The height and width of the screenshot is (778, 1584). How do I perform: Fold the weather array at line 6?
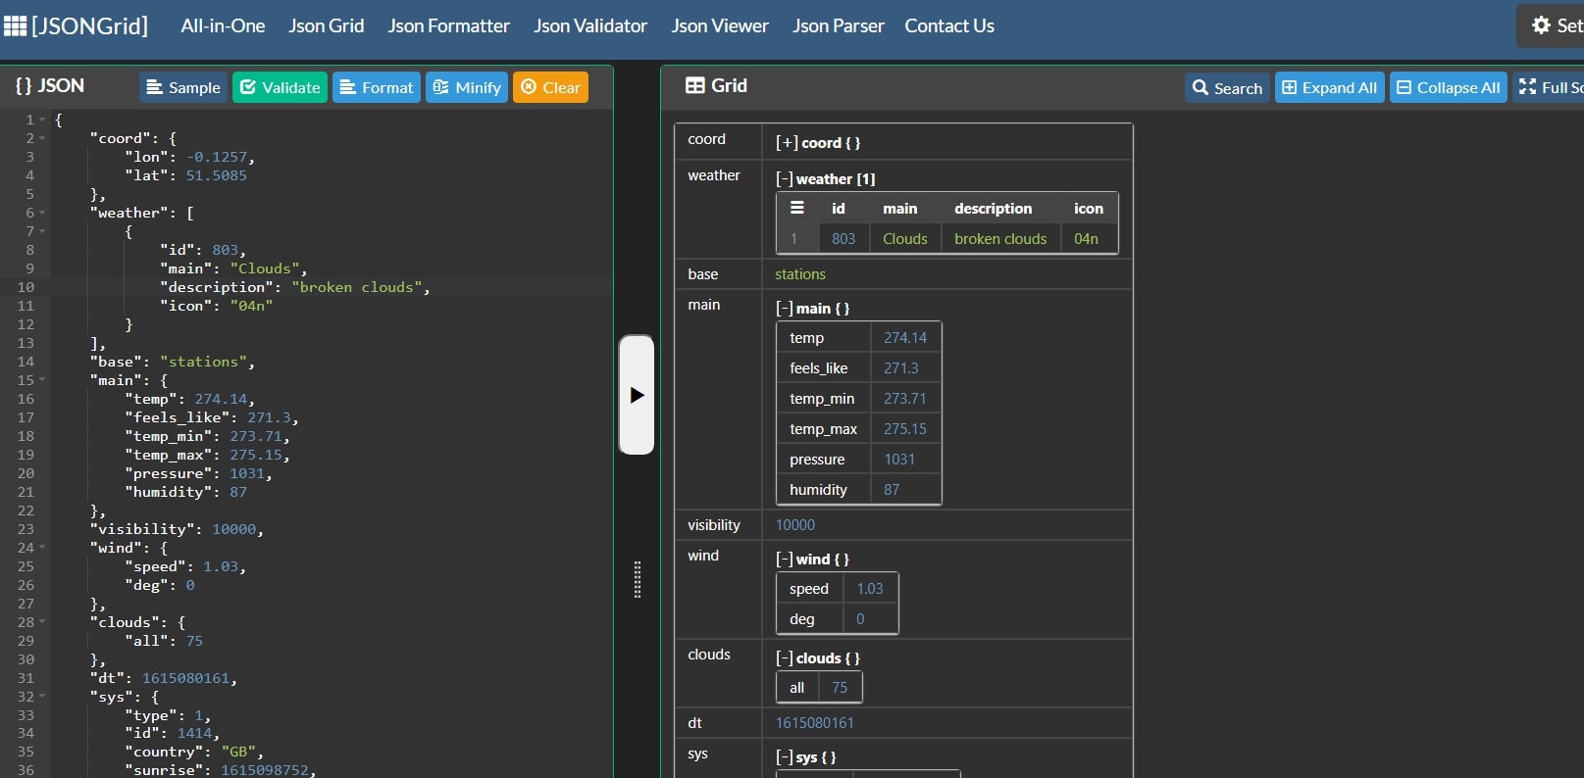pos(42,213)
